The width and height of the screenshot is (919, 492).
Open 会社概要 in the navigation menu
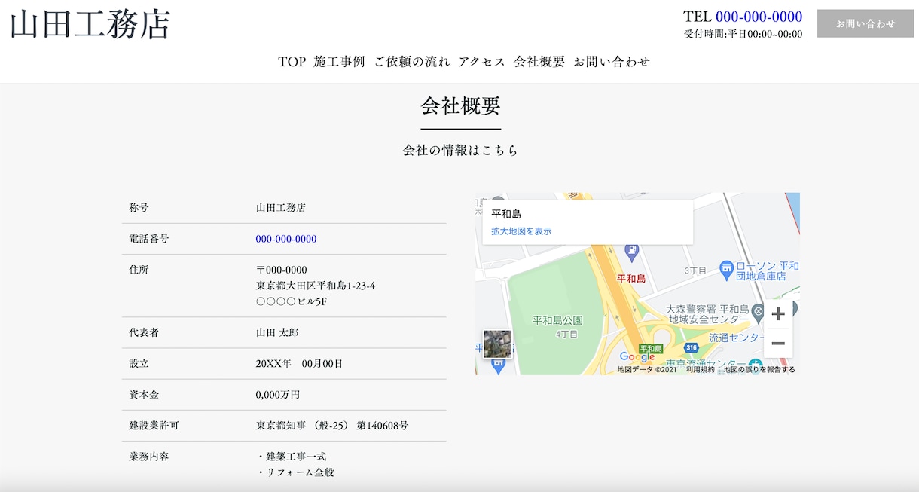(x=539, y=62)
